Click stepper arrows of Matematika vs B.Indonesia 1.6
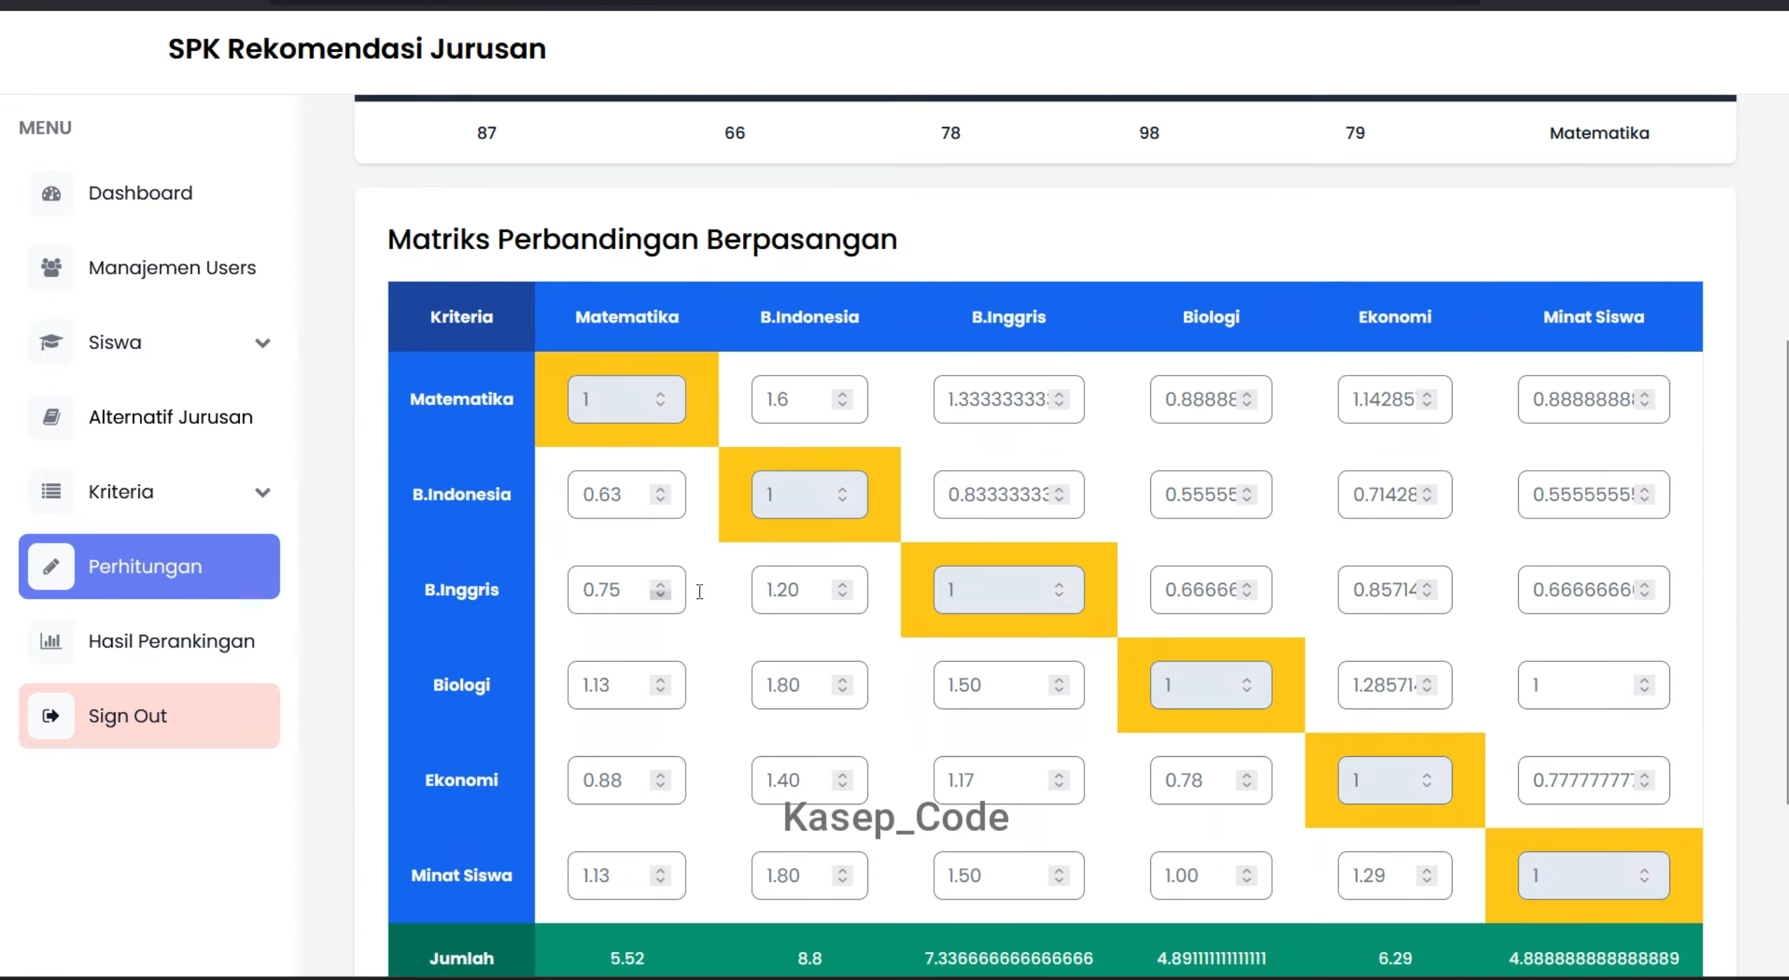 842,399
